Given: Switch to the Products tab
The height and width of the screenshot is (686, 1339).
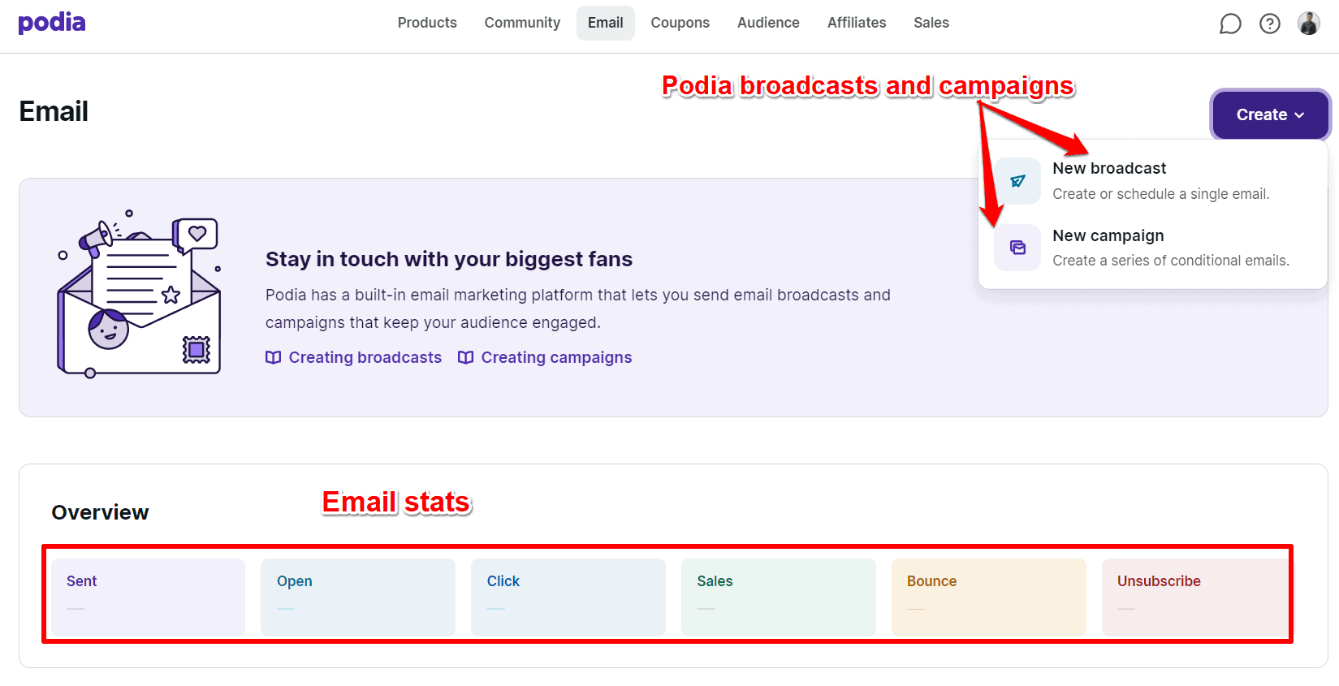Looking at the screenshot, I should [427, 23].
